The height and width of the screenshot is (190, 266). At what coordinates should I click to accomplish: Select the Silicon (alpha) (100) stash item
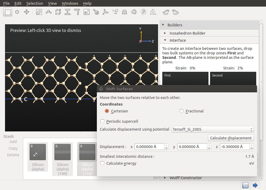[x=63, y=159]
